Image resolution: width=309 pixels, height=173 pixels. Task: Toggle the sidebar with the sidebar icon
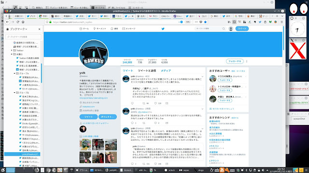pyautogui.click(x=234, y=22)
